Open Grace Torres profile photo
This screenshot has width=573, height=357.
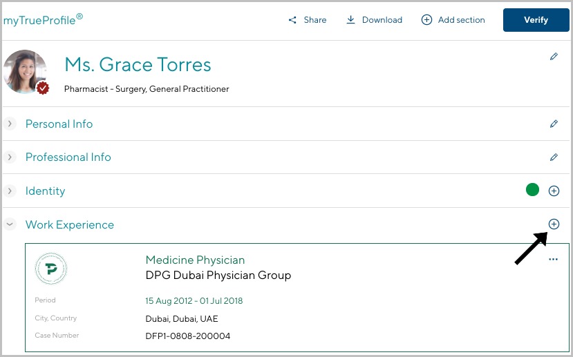pyautogui.click(x=24, y=71)
